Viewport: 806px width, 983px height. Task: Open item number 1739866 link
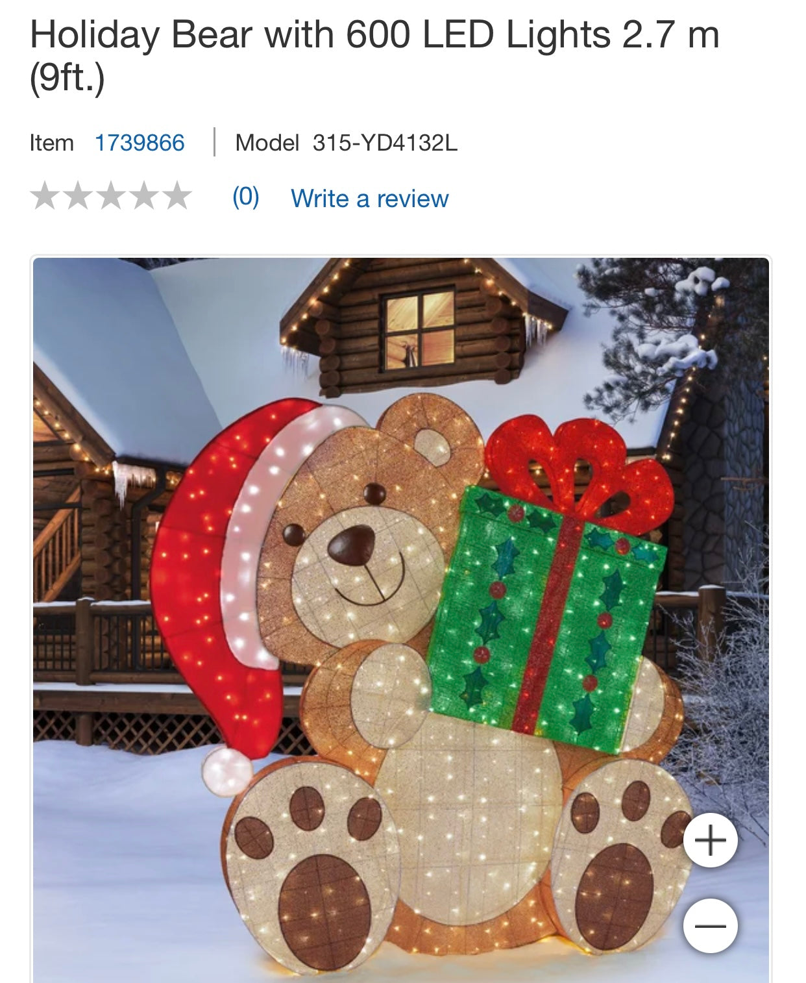click(x=140, y=142)
